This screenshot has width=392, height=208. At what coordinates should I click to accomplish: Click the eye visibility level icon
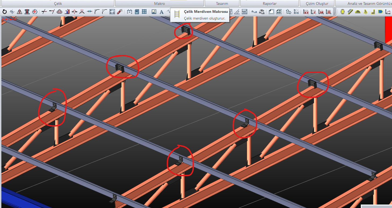coord(262,12)
